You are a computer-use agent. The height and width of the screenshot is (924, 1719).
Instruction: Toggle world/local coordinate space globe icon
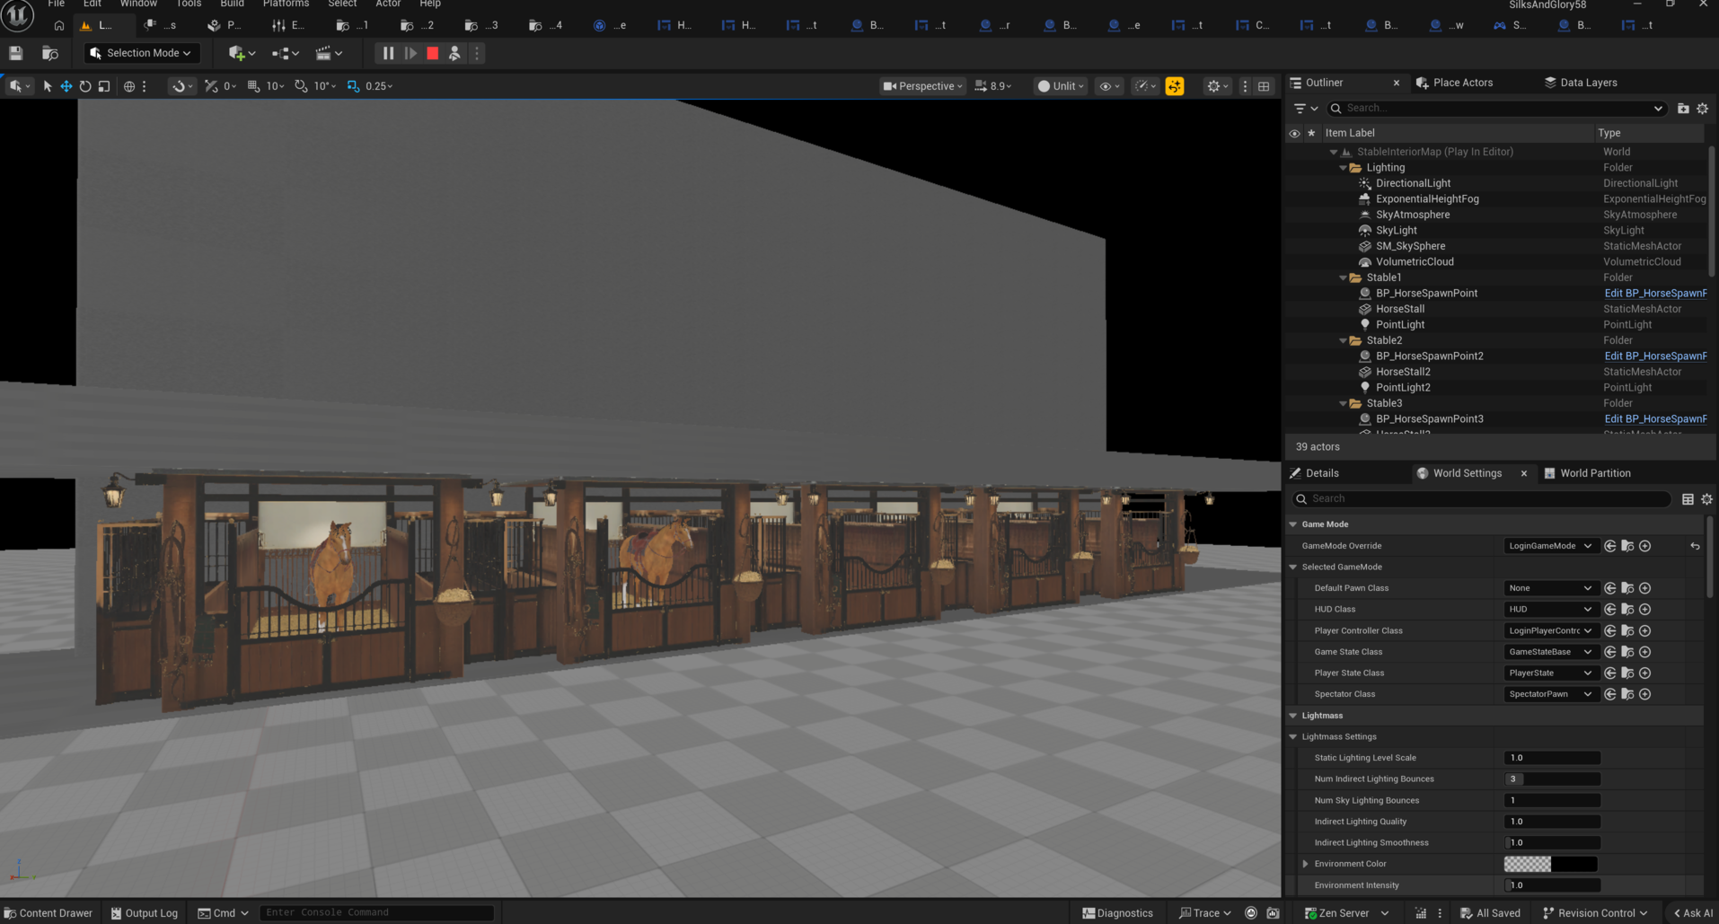point(129,86)
